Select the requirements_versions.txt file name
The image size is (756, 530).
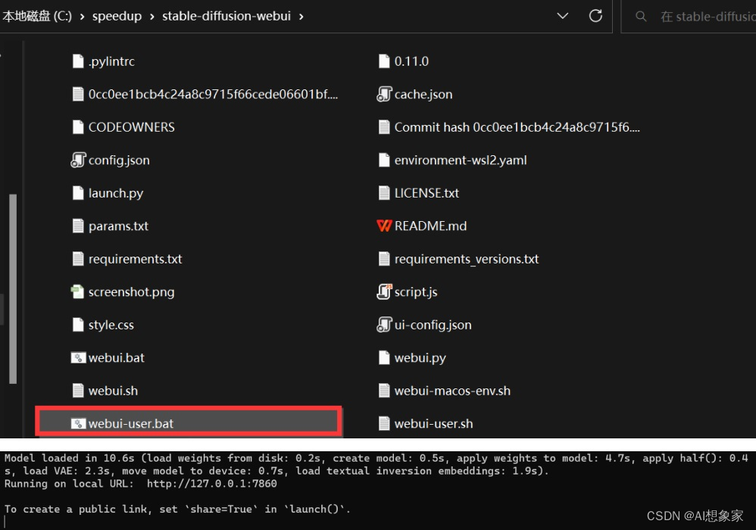pyautogui.click(x=467, y=259)
